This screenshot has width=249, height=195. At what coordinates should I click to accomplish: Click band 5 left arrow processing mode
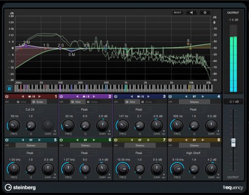tap(23, 140)
